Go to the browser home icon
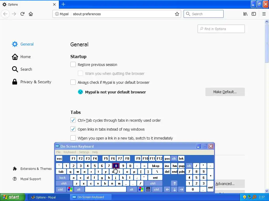Image resolution: width=269 pixels, height=201 pixels. (31, 14)
